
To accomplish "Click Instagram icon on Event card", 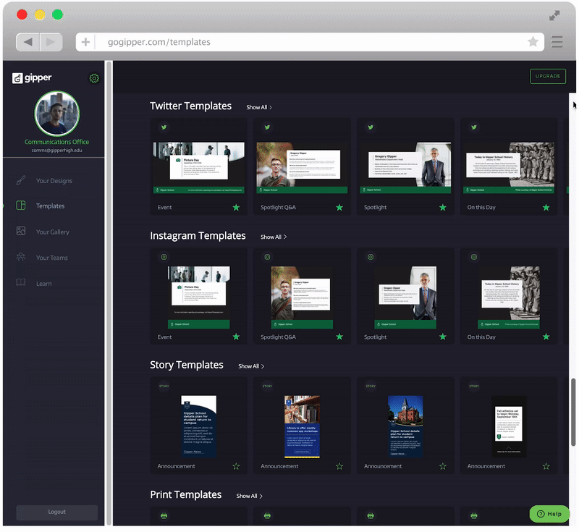I will pyautogui.click(x=164, y=257).
